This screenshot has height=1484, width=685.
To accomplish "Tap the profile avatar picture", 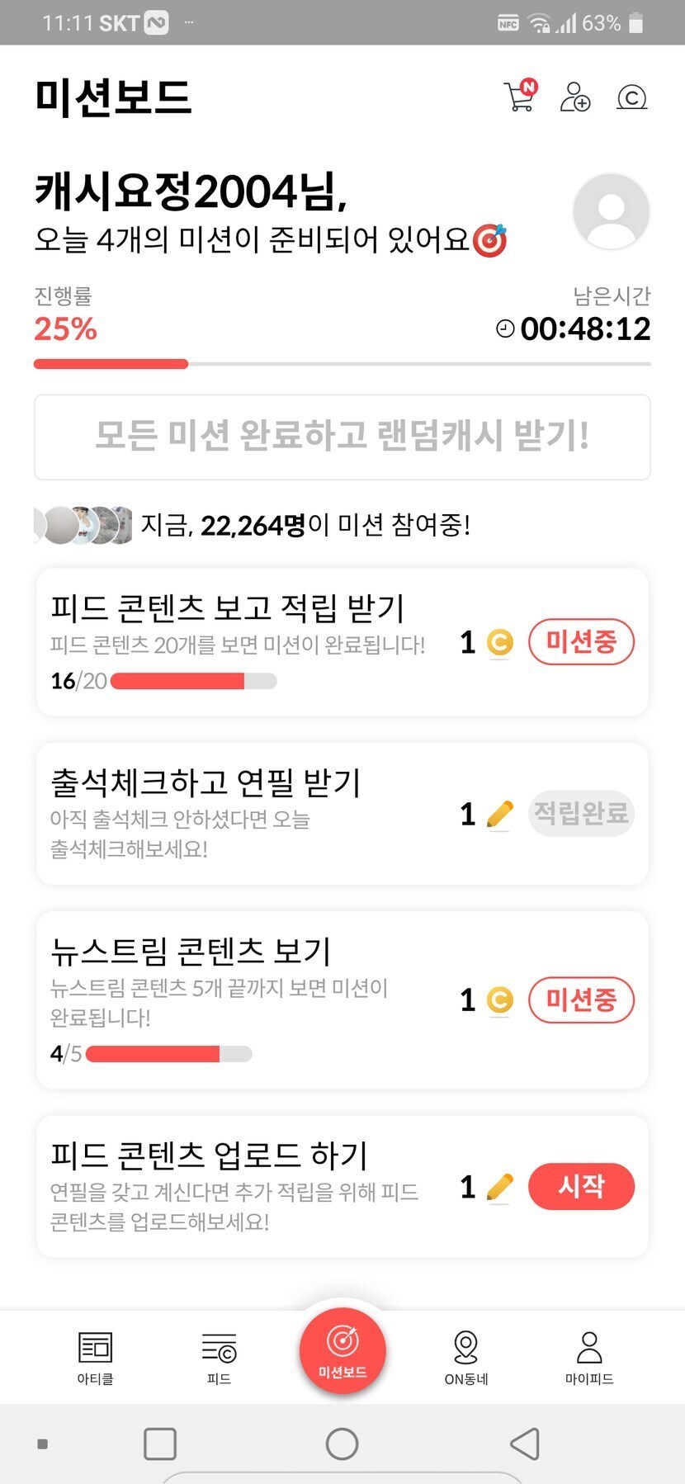I will 611,211.
